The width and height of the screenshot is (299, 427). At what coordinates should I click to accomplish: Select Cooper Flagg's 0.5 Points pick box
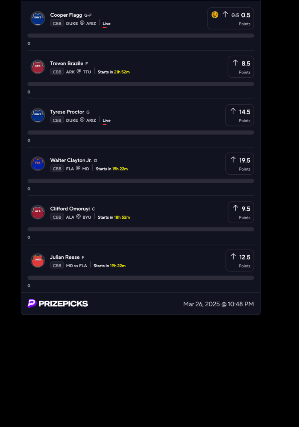[x=231, y=18]
